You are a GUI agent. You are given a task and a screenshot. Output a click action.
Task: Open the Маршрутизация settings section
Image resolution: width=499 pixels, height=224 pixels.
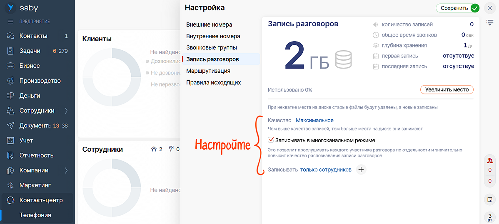click(x=208, y=71)
